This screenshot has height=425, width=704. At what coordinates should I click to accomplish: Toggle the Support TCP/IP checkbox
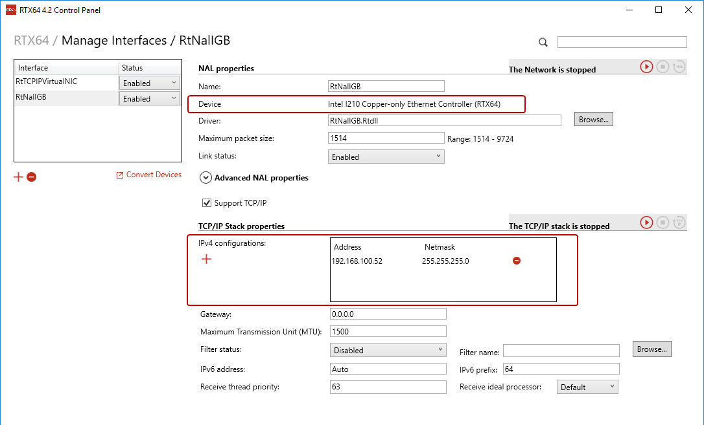click(207, 203)
